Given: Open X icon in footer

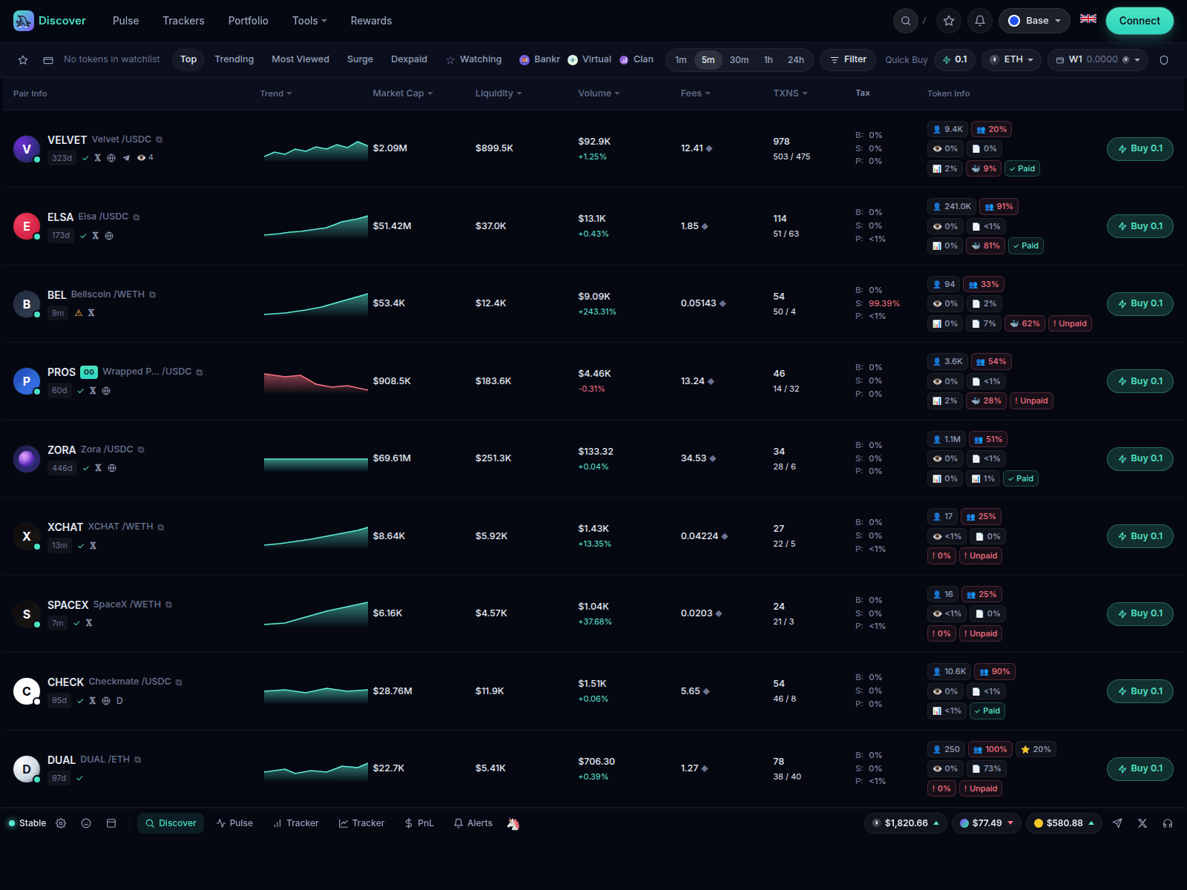Looking at the screenshot, I should pos(1142,823).
